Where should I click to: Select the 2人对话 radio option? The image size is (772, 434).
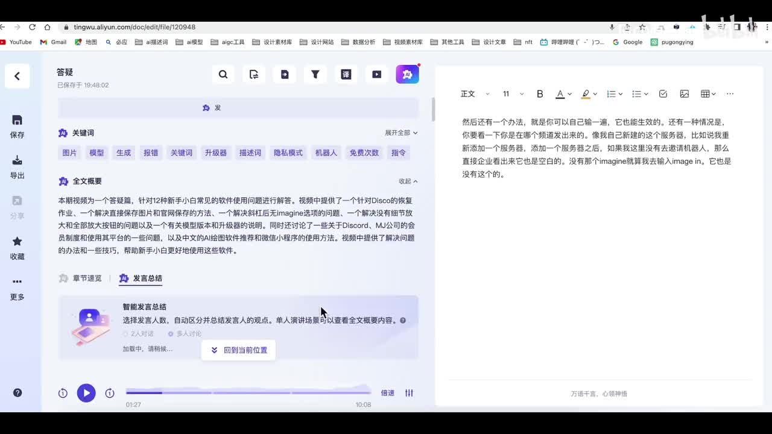138,334
